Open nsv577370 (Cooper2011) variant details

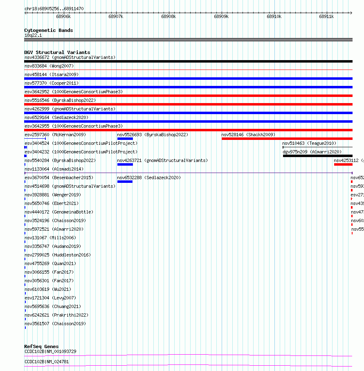tap(52, 83)
